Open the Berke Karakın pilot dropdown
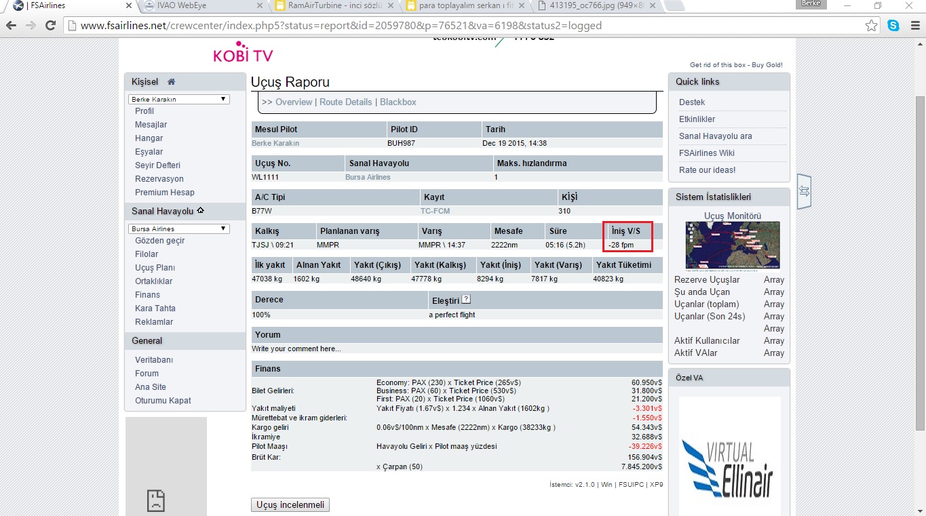926x516 pixels. pos(179,99)
